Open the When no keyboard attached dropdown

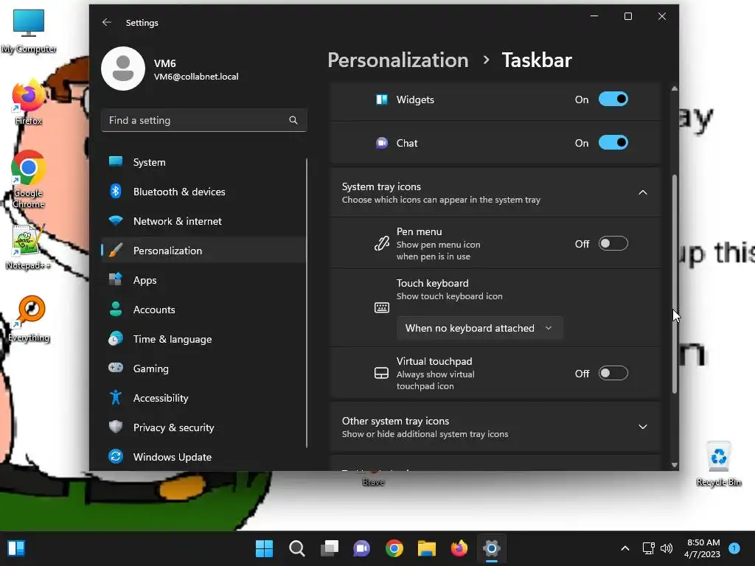(479, 328)
